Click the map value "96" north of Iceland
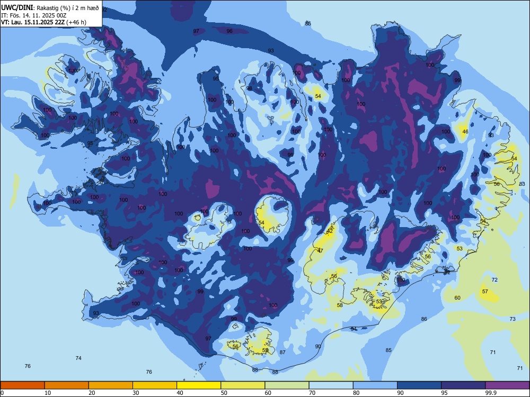This screenshot has height=397, width=530. [x=229, y=31]
